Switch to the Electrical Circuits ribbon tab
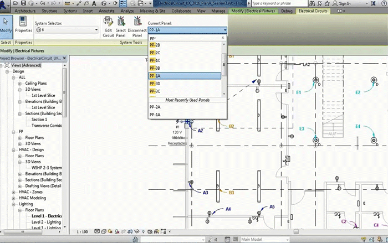This screenshot has height=243, width=388. point(313,11)
